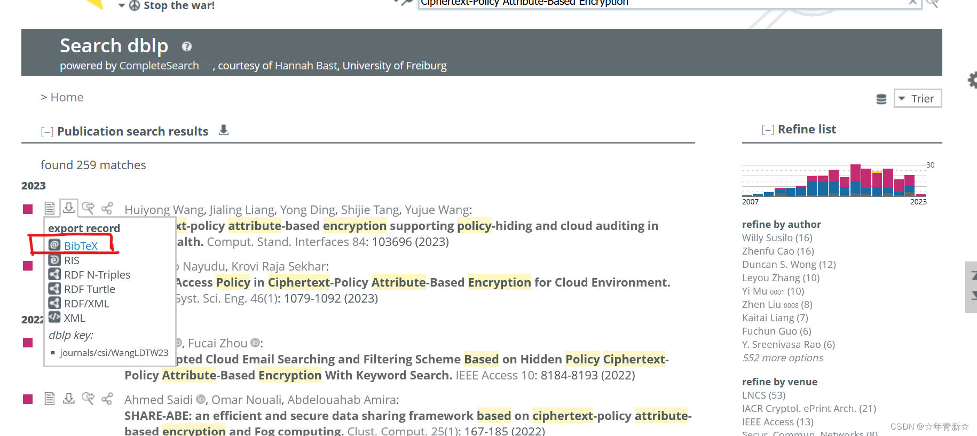977x436 pixels.
Task: Refine by venue LNCS
Action: click(x=763, y=395)
